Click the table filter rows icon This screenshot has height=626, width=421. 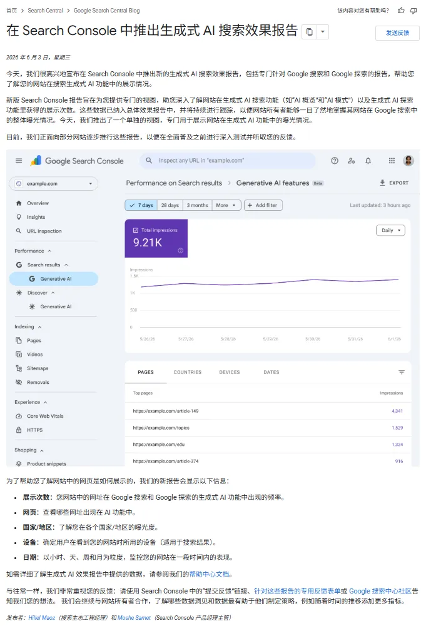[402, 372]
